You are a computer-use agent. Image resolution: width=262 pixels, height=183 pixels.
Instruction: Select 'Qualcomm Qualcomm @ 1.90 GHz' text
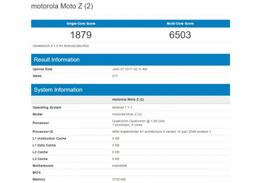pyautogui.click(x=138, y=121)
